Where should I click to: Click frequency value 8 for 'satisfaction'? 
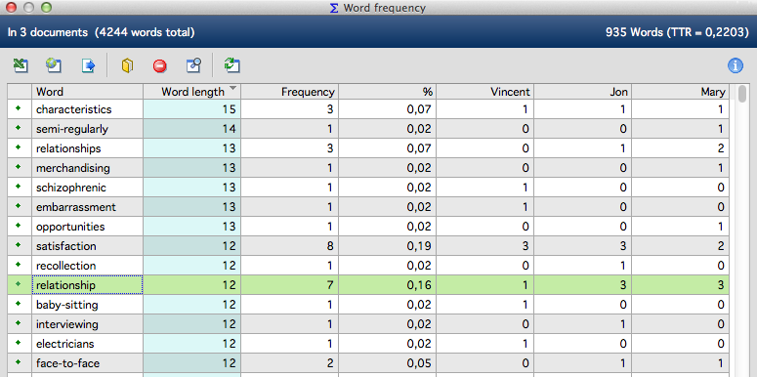click(331, 246)
